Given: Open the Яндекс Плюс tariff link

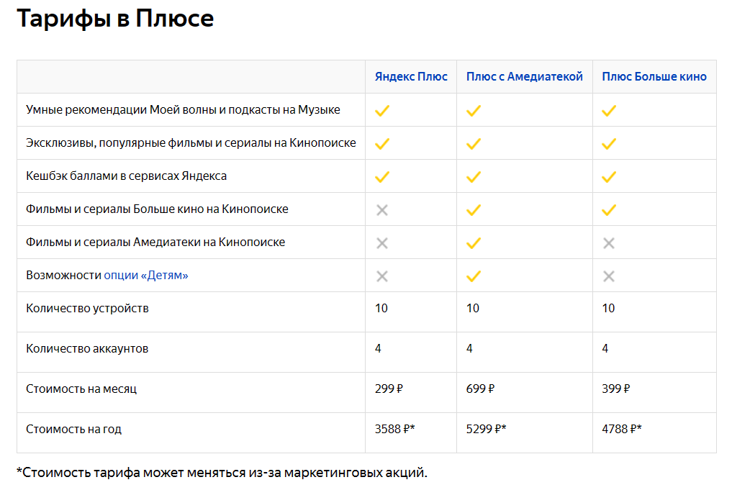Looking at the screenshot, I should coord(411,76).
